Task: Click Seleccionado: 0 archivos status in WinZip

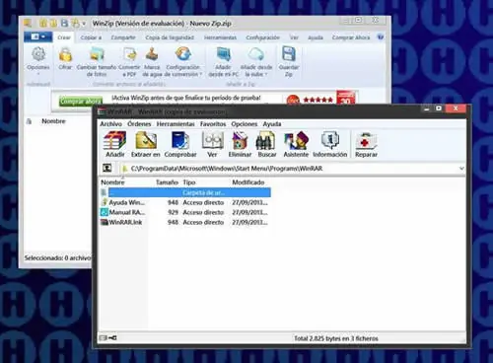Action: tap(57, 258)
